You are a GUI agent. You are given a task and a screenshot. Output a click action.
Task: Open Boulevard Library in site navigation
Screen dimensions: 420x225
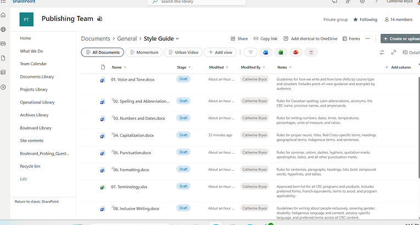click(x=36, y=128)
